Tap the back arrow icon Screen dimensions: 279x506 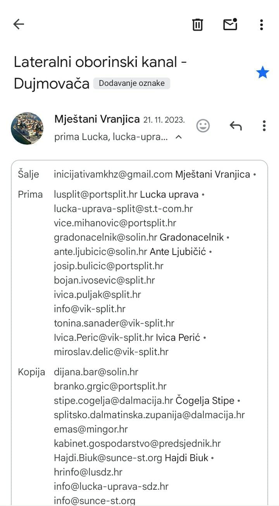pos(19,24)
